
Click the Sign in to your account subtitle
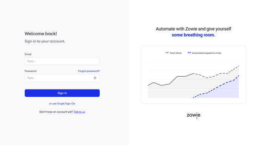(45, 41)
